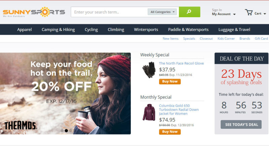Click the SunnySports logo
This screenshot has height=146, width=269.
34,12
